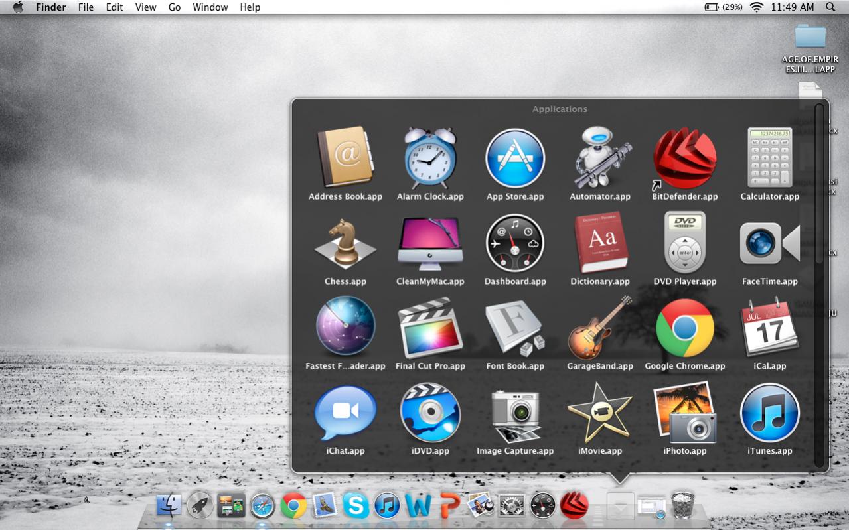Launch Safari from the Dock
Viewport: 849px width, 530px height.
click(262, 506)
